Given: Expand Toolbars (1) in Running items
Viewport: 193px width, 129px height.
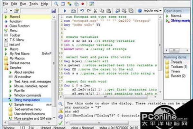Looking at the screenshot, I should point(179,67).
